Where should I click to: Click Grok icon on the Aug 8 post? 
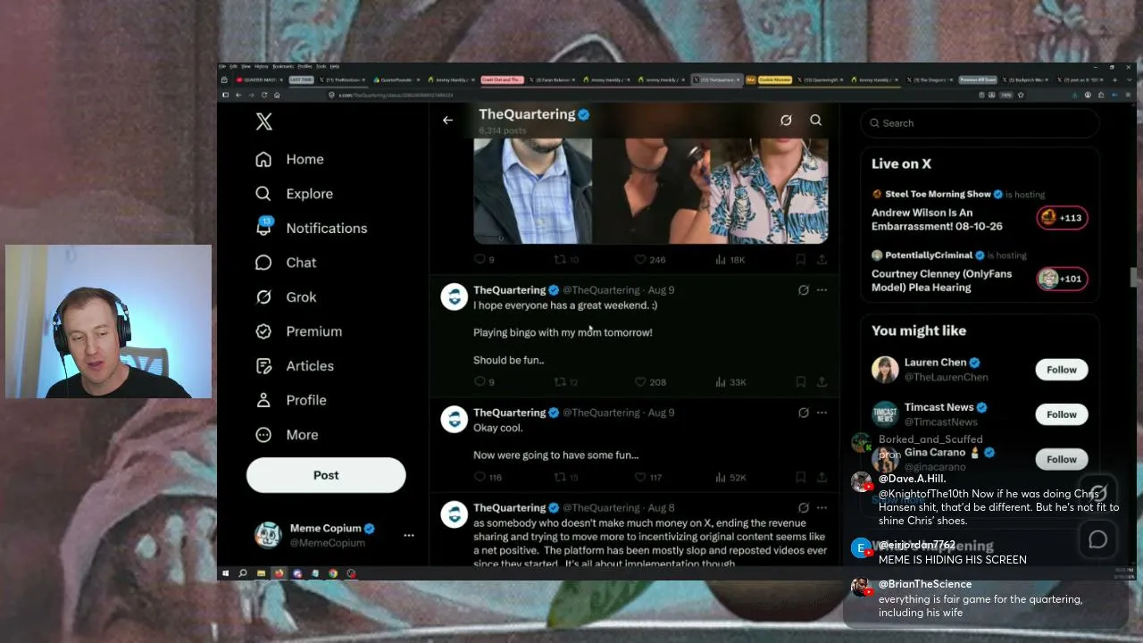pos(804,508)
